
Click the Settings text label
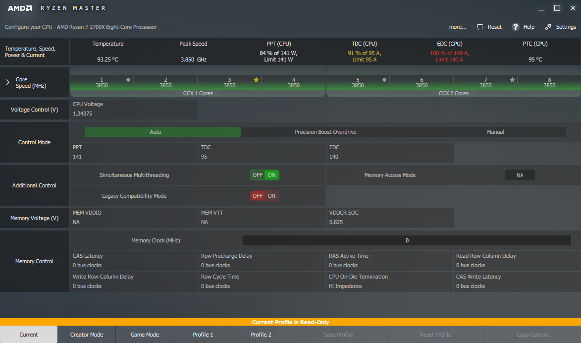566,27
